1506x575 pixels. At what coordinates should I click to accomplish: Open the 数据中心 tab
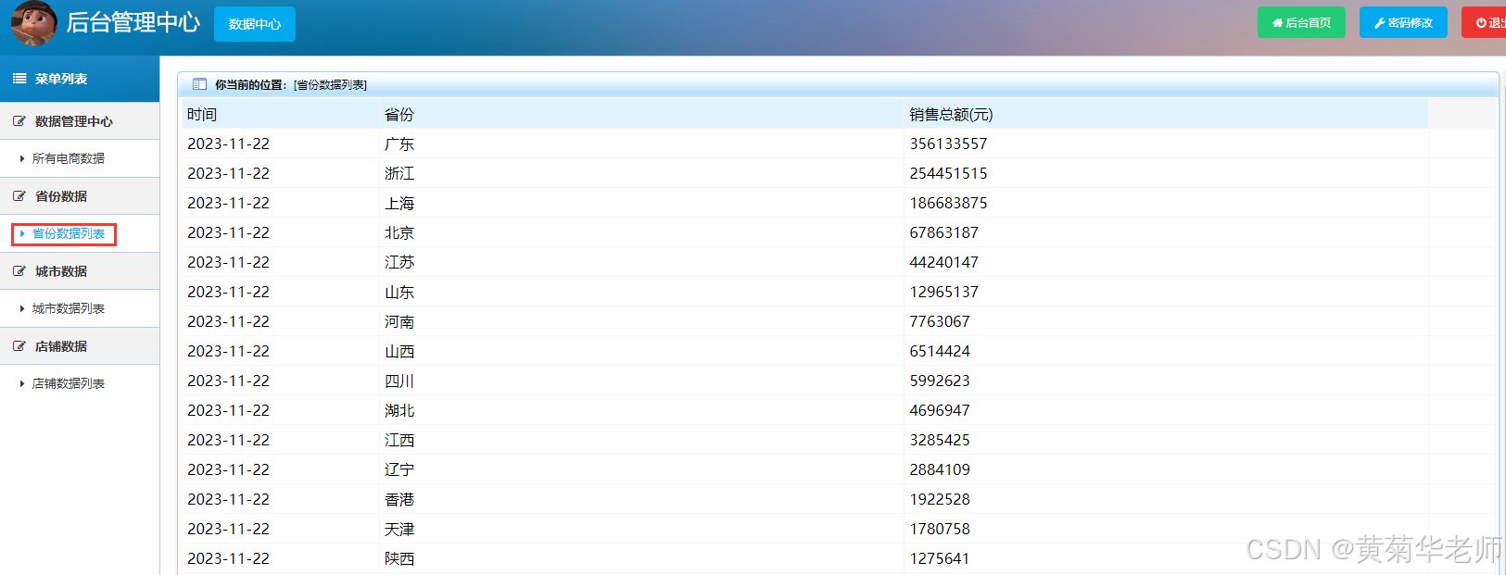click(x=255, y=24)
